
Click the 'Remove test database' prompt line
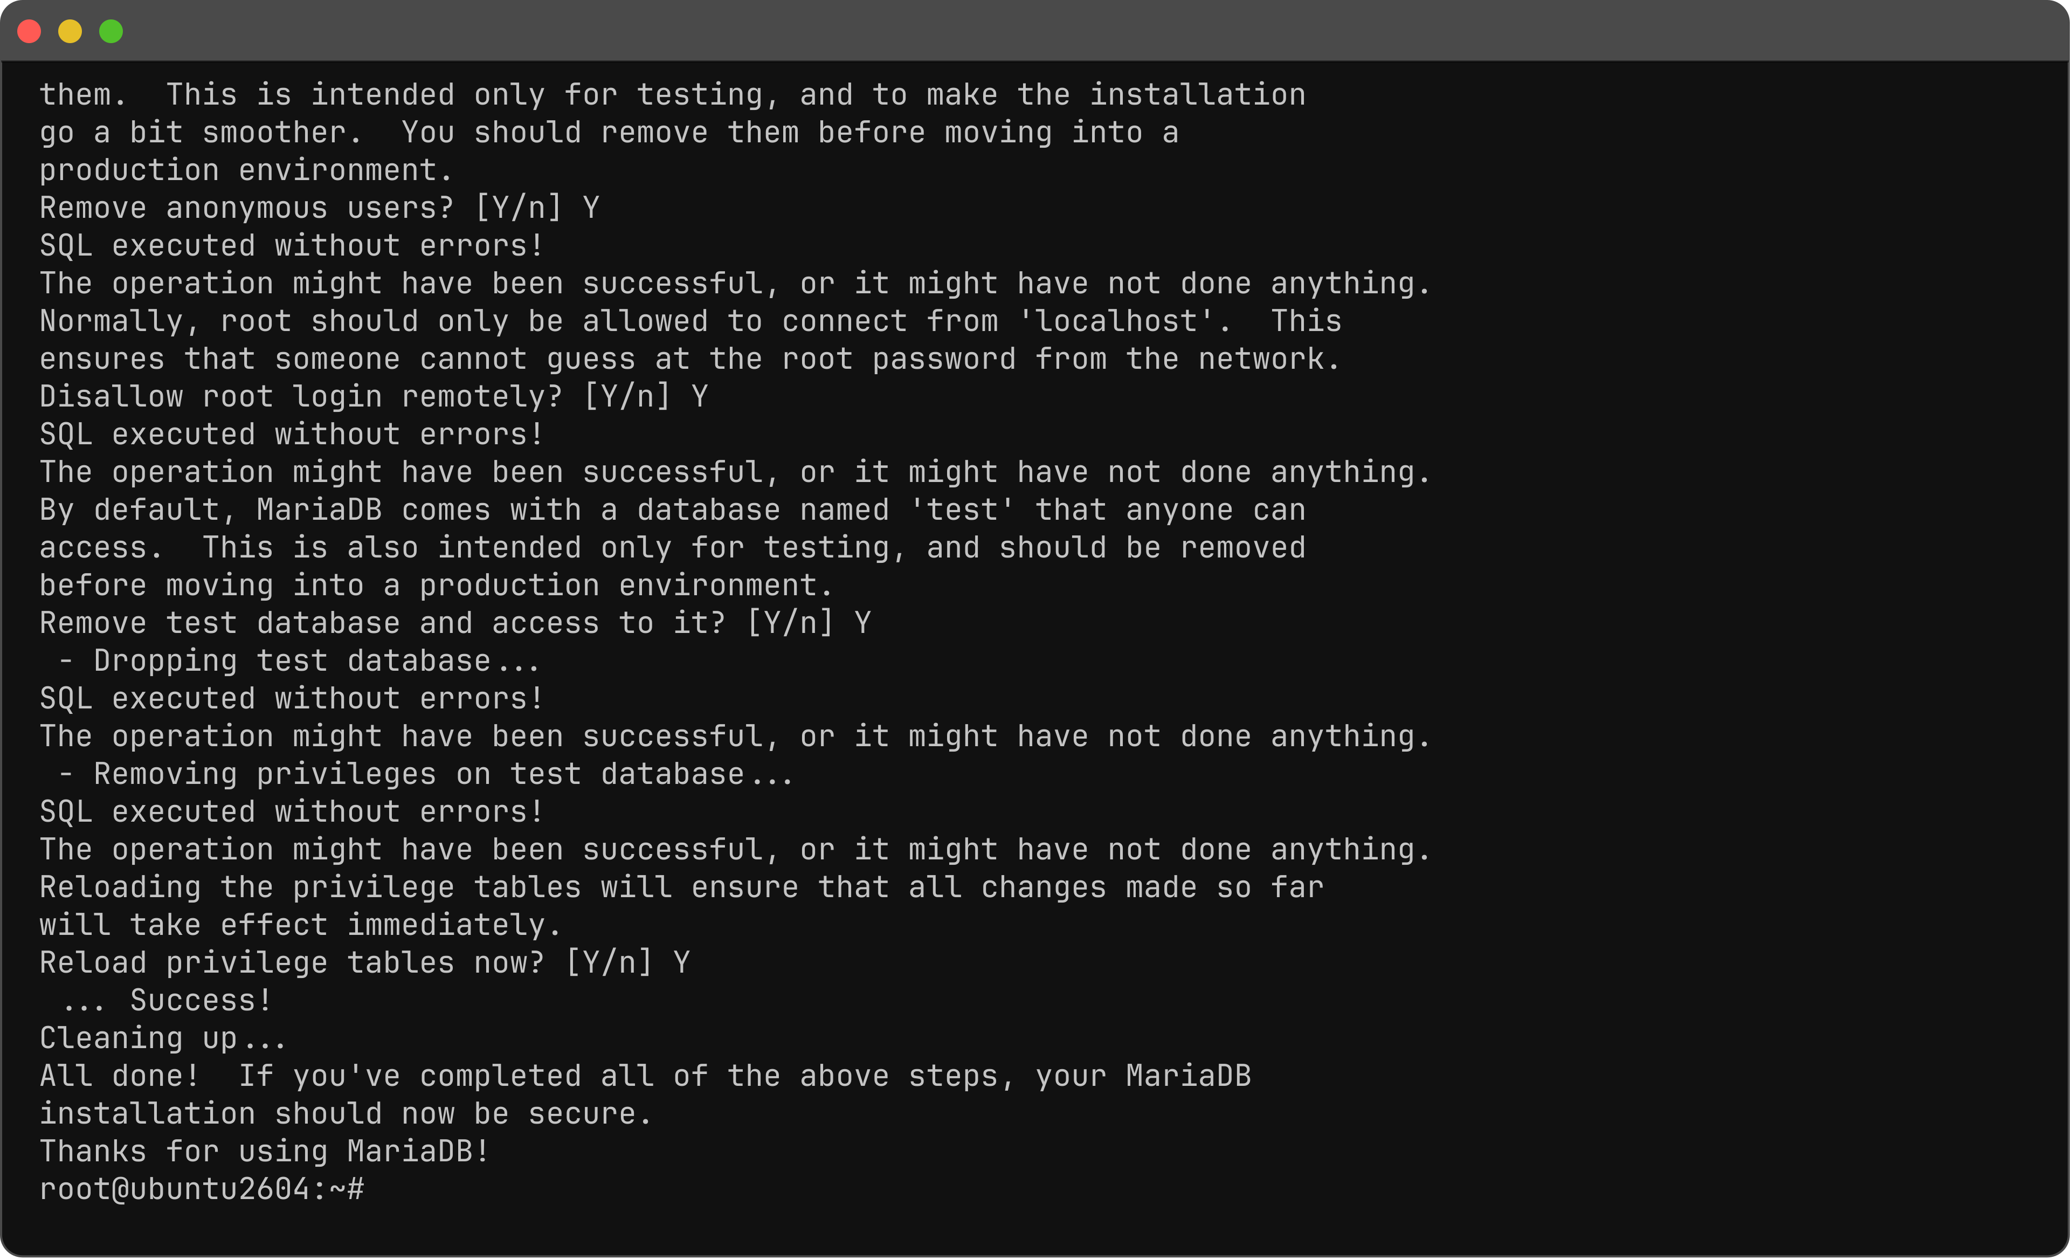pos(455,623)
